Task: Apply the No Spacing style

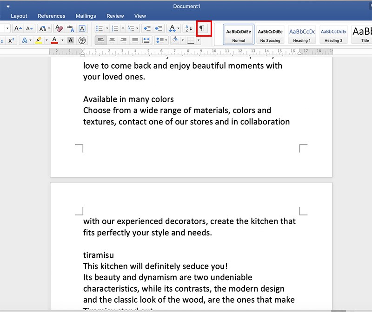Action: (270, 34)
